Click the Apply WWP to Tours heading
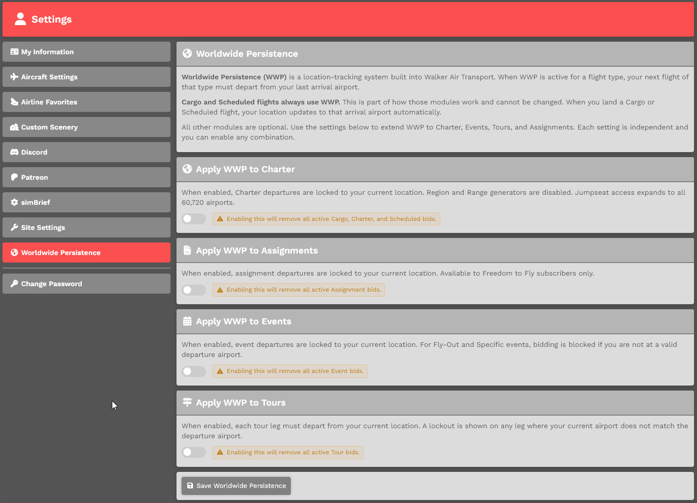The width and height of the screenshot is (697, 503). click(x=241, y=403)
